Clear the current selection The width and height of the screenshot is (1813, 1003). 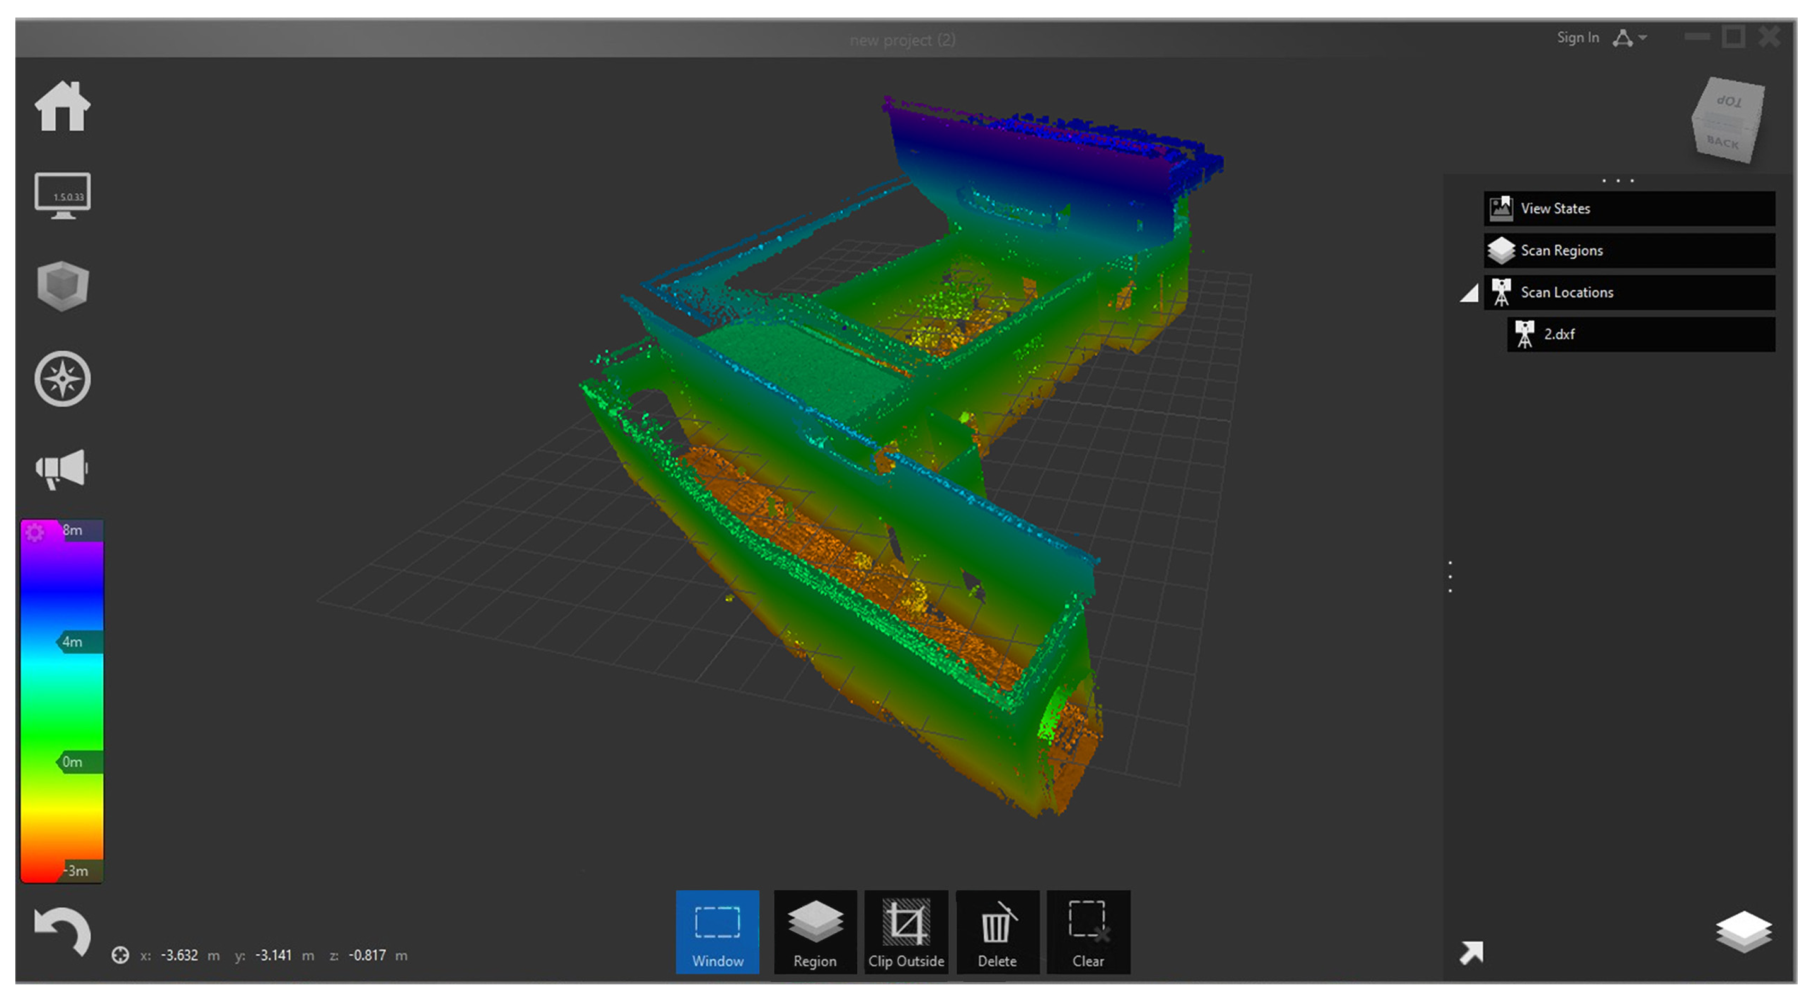(x=1087, y=931)
